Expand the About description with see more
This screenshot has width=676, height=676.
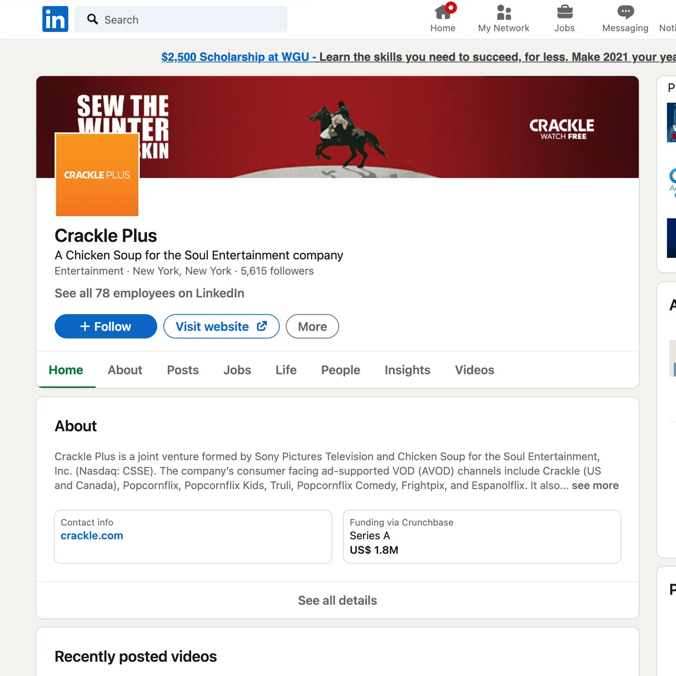click(595, 485)
